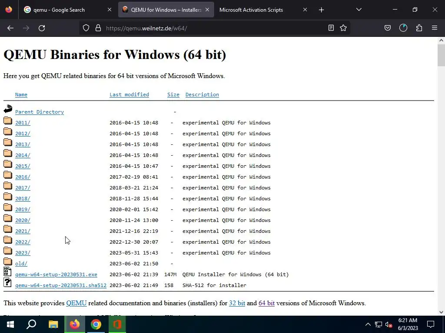This screenshot has width=445, height=333.
Task: Sort listing by Name column
Action: point(21,95)
